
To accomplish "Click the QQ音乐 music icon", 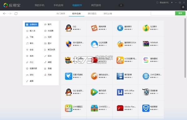I will pos(146,28).
